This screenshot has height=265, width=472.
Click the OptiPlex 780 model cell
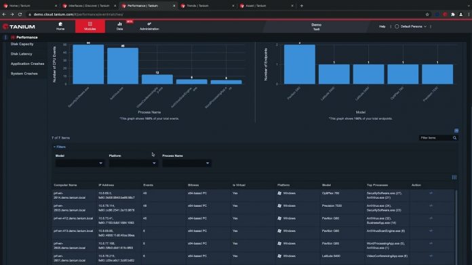pyautogui.click(x=330, y=193)
